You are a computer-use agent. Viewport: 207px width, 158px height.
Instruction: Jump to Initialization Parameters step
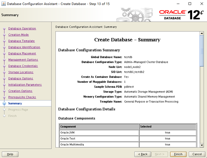pos(25,85)
